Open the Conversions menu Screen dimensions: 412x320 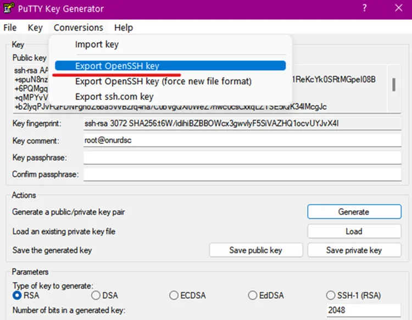(x=79, y=27)
